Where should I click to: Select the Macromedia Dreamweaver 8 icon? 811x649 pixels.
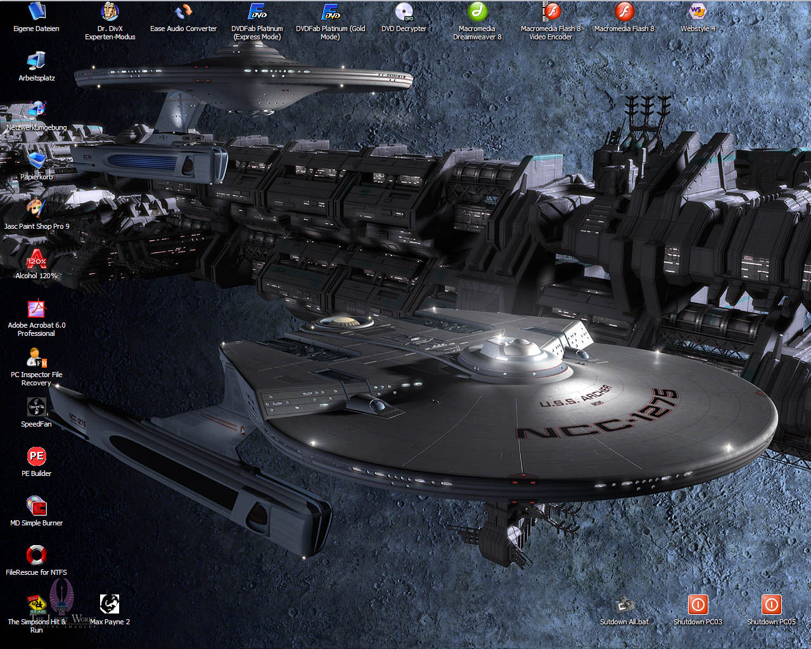pos(477,12)
